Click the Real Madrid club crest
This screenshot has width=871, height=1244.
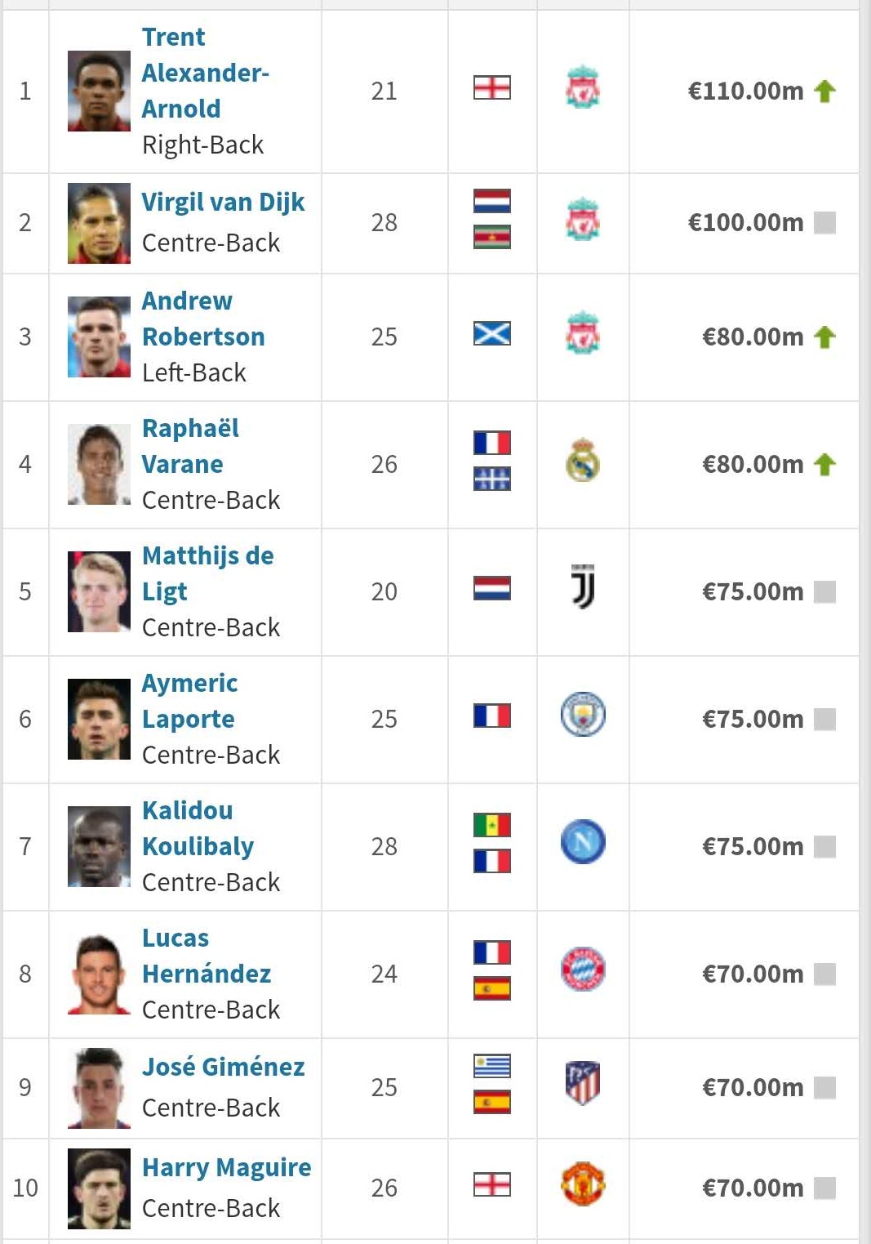pos(582,462)
